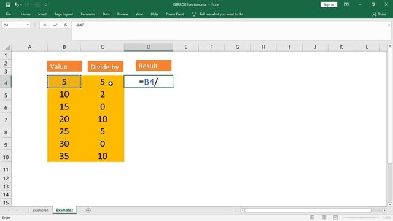393x221 pixels.
Task: Click vertical scrollbar down arrow
Action: pos(390,204)
